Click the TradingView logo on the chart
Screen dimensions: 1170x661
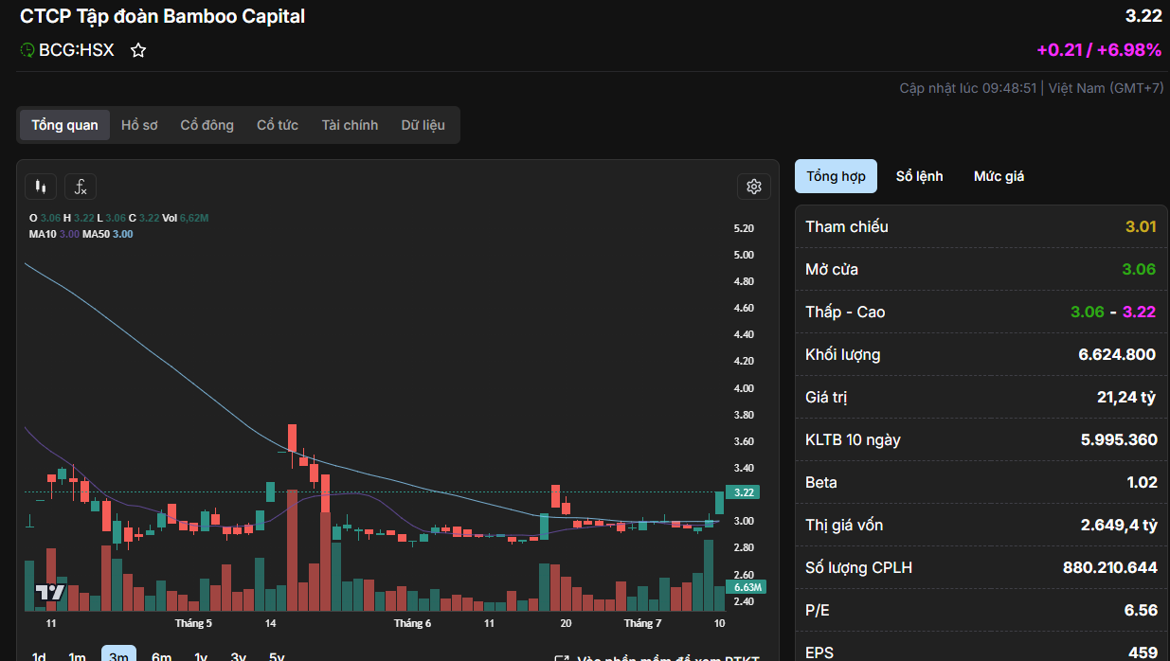[49, 593]
